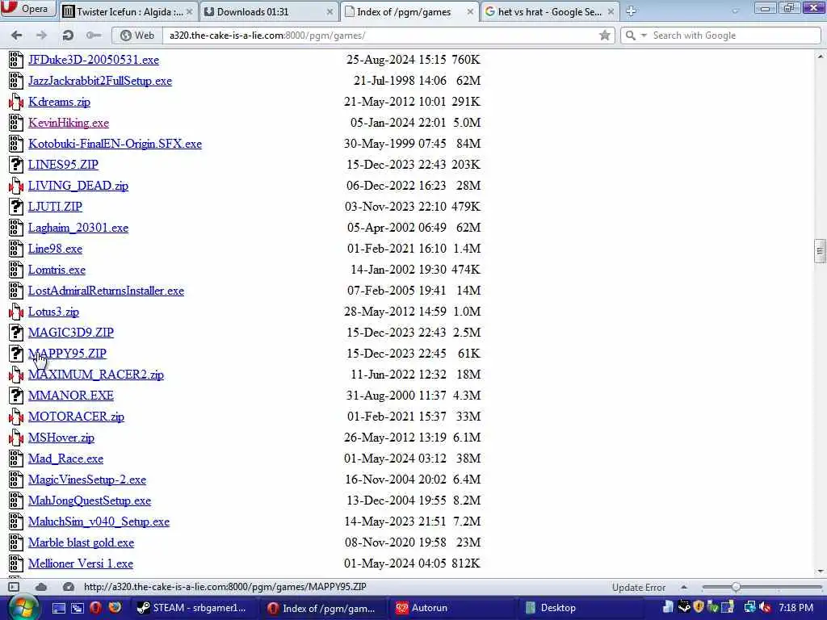Open Kotobuki-FinalEN-Origin.SFX.exe link
This screenshot has height=620, width=827.
[115, 144]
